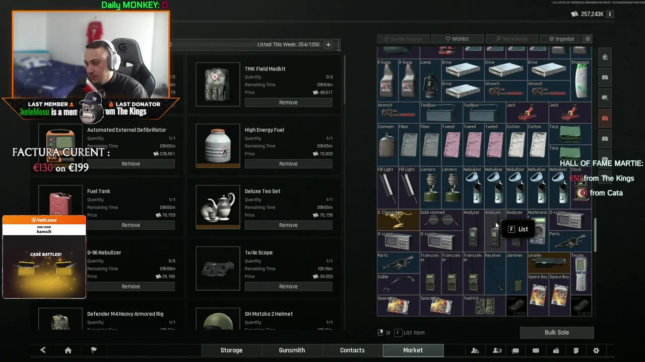Open the mail envelope icon
The image size is (645, 362).
pyautogui.click(x=536, y=350)
